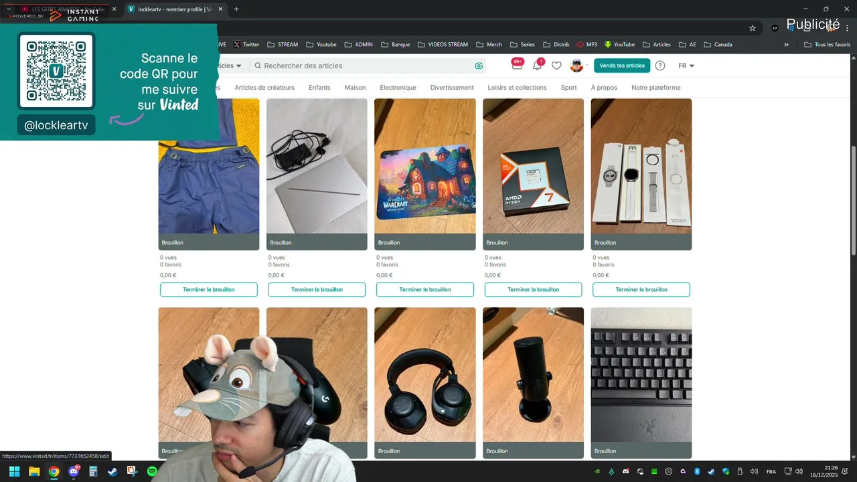
Task: Open Steam from the taskbar
Action: (x=112, y=472)
